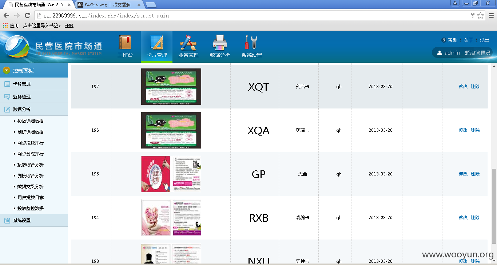The image size is (497, 265).
Task: Click the admin user icon
Action: pyautogui.click(x=439, y=53)
